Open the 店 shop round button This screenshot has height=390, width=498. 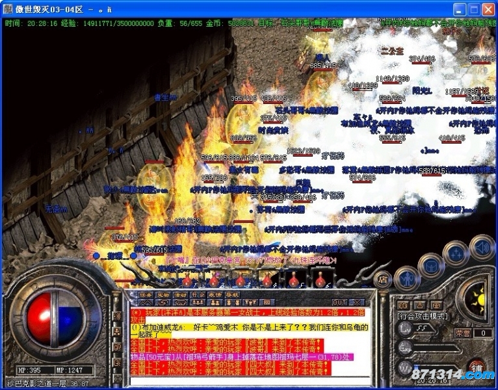click(383, 280)
